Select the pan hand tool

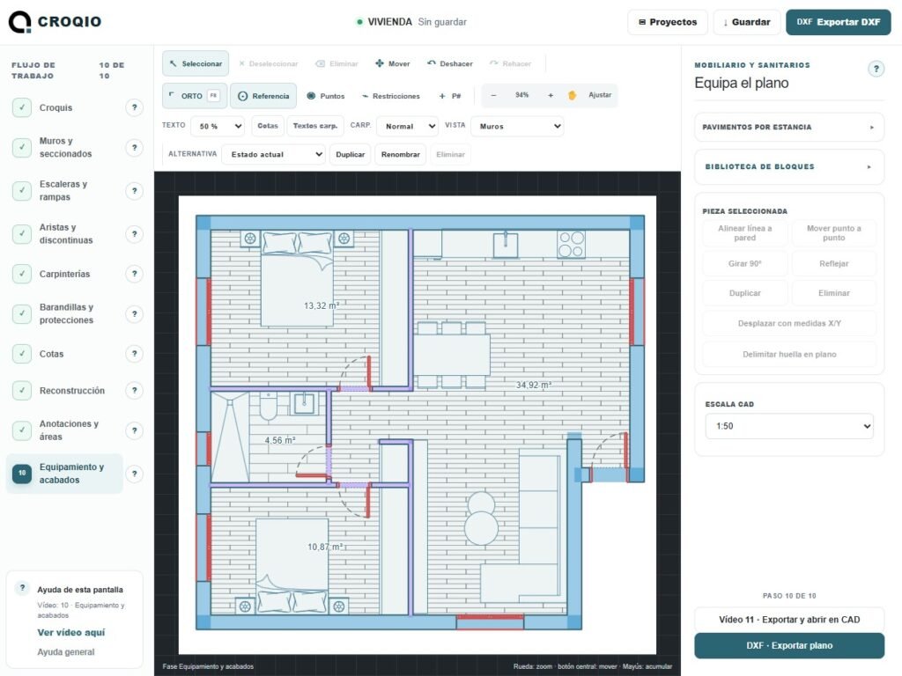572,95
